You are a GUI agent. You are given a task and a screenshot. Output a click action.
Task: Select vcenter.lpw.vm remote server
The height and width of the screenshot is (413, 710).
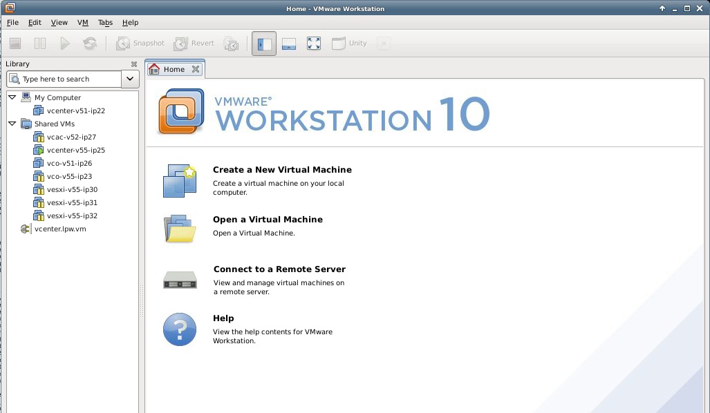60,229
